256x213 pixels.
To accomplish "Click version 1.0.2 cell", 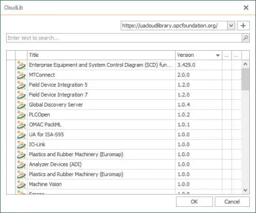I will coord(199,115).
